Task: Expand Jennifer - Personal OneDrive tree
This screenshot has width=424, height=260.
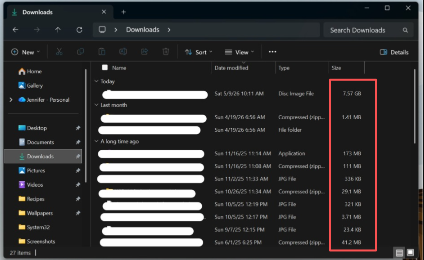Action: point(11,100)
